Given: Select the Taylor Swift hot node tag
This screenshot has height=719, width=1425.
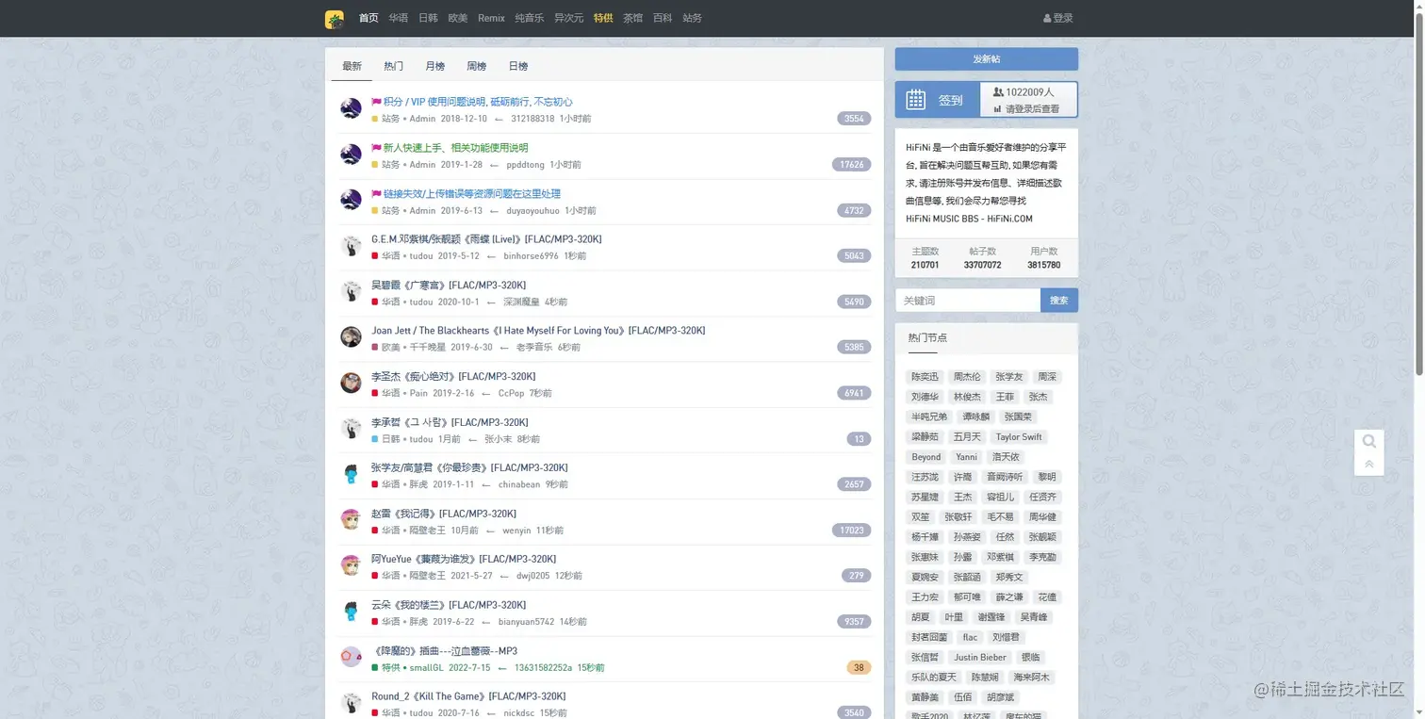Looking at the screenshot, I should 1019,437.
